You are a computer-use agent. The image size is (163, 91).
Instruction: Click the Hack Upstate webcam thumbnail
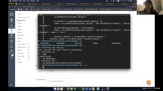tap(150, 7)
